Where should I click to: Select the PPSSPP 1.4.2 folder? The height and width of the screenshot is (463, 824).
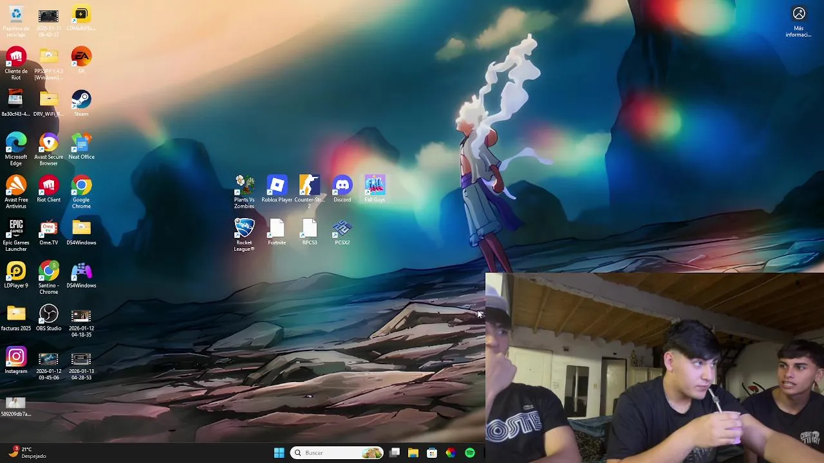(49, 64)
